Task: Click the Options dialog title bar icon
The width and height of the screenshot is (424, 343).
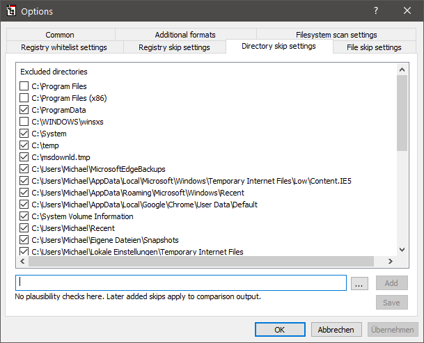Action: 11,11
